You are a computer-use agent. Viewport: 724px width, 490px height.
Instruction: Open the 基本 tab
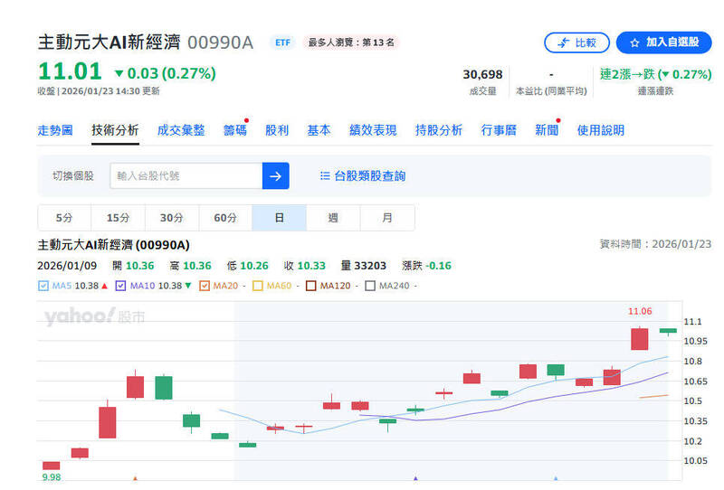pos(319,130)
